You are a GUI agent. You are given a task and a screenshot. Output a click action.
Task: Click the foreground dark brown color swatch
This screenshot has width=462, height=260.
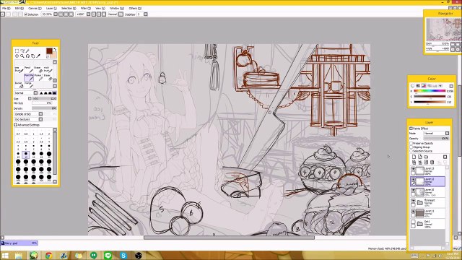pos(49,51)
